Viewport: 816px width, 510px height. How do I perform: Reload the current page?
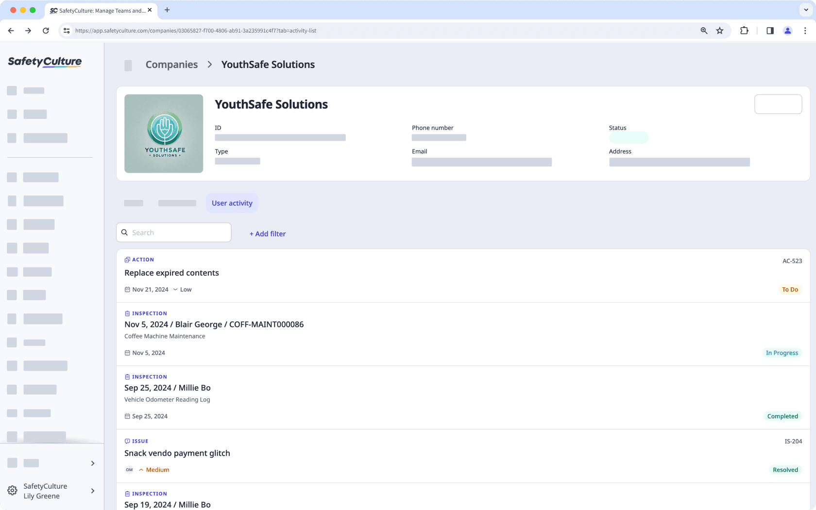tap(46, 31)
